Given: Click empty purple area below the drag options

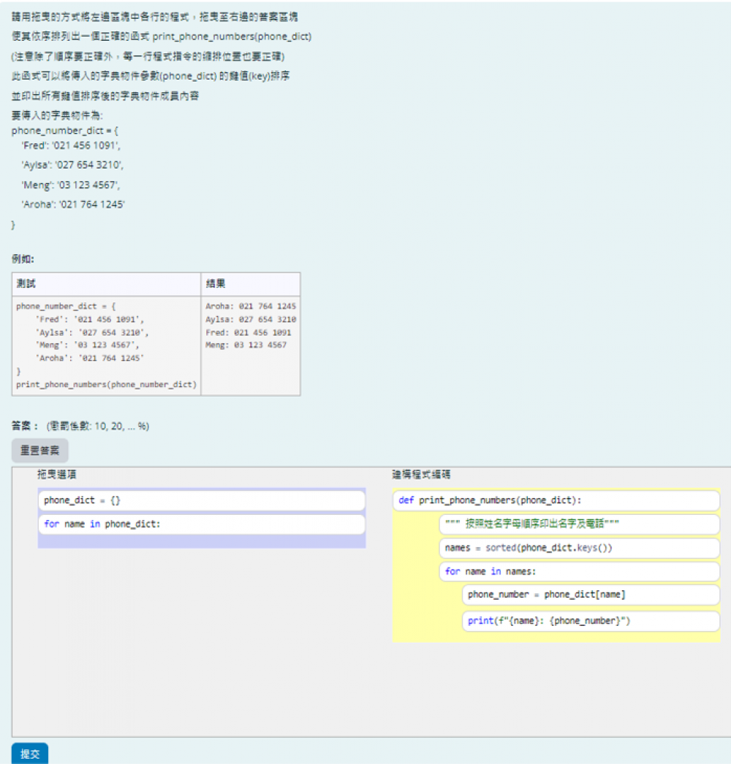Looking at the screenshot, I should coord(201,541).
